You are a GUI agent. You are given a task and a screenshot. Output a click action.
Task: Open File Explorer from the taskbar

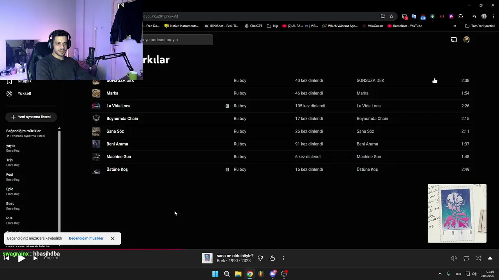click(238, 274)
